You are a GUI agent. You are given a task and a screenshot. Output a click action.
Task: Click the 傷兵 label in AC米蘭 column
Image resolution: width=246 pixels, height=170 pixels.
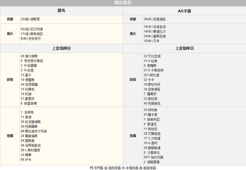point(133,33)
